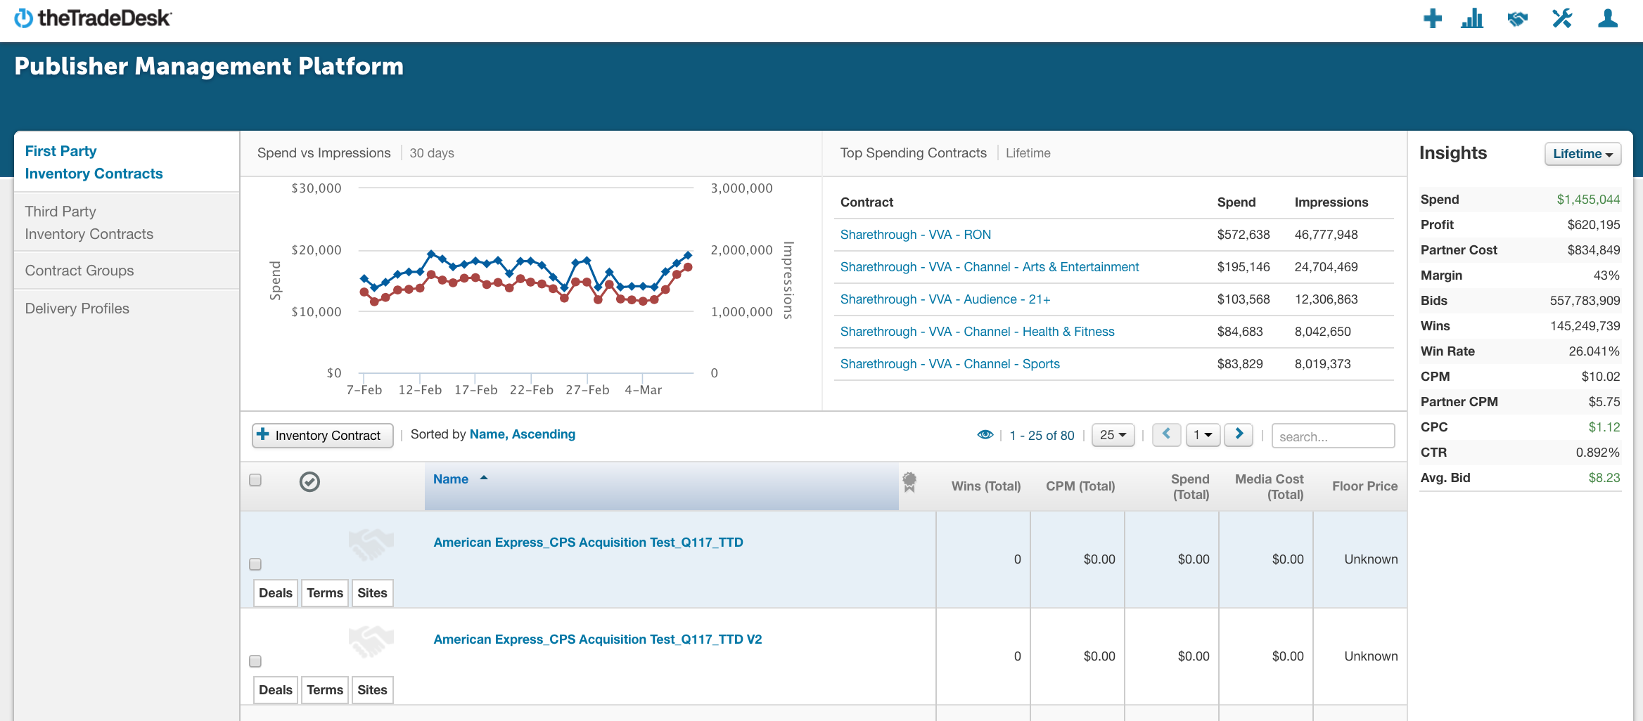Click Deals for Q117_TTD V2 contract
The width and height of the screenshot is (1643, 721).
275,690
